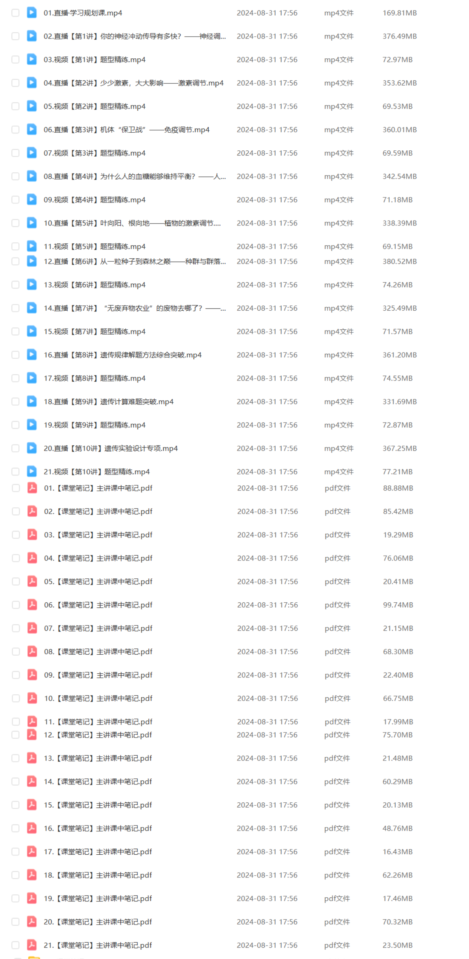
Task: Tick the checkbox for 03.视频【第1讲】题型精练.mp4
Action: point(15,59)
